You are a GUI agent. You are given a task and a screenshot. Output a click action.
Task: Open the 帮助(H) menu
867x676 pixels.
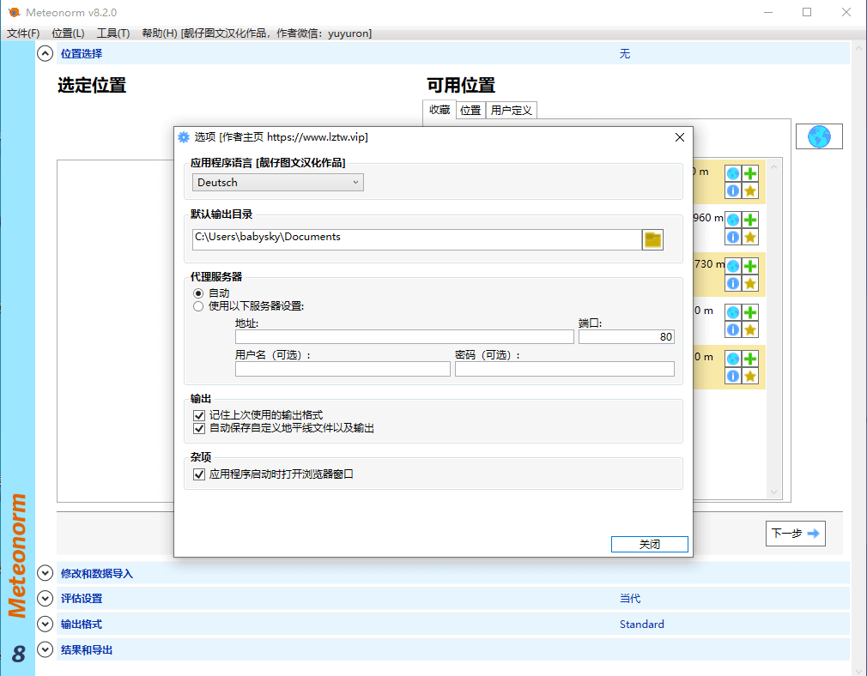160,33
